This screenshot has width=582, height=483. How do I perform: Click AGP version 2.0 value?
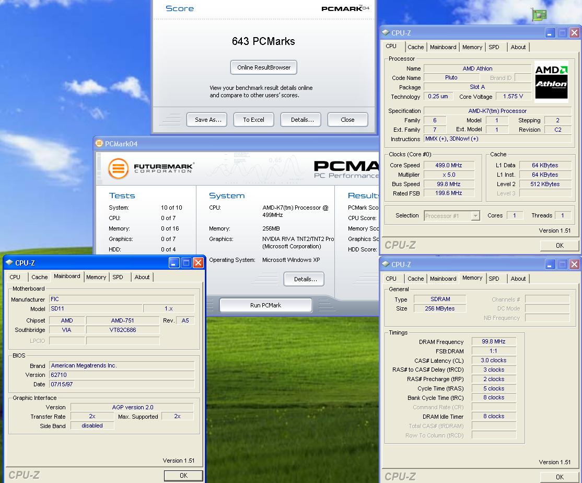pos(132,407)
